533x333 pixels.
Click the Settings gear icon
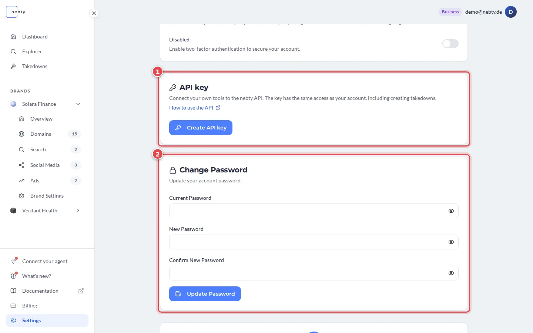pos(13,320)
